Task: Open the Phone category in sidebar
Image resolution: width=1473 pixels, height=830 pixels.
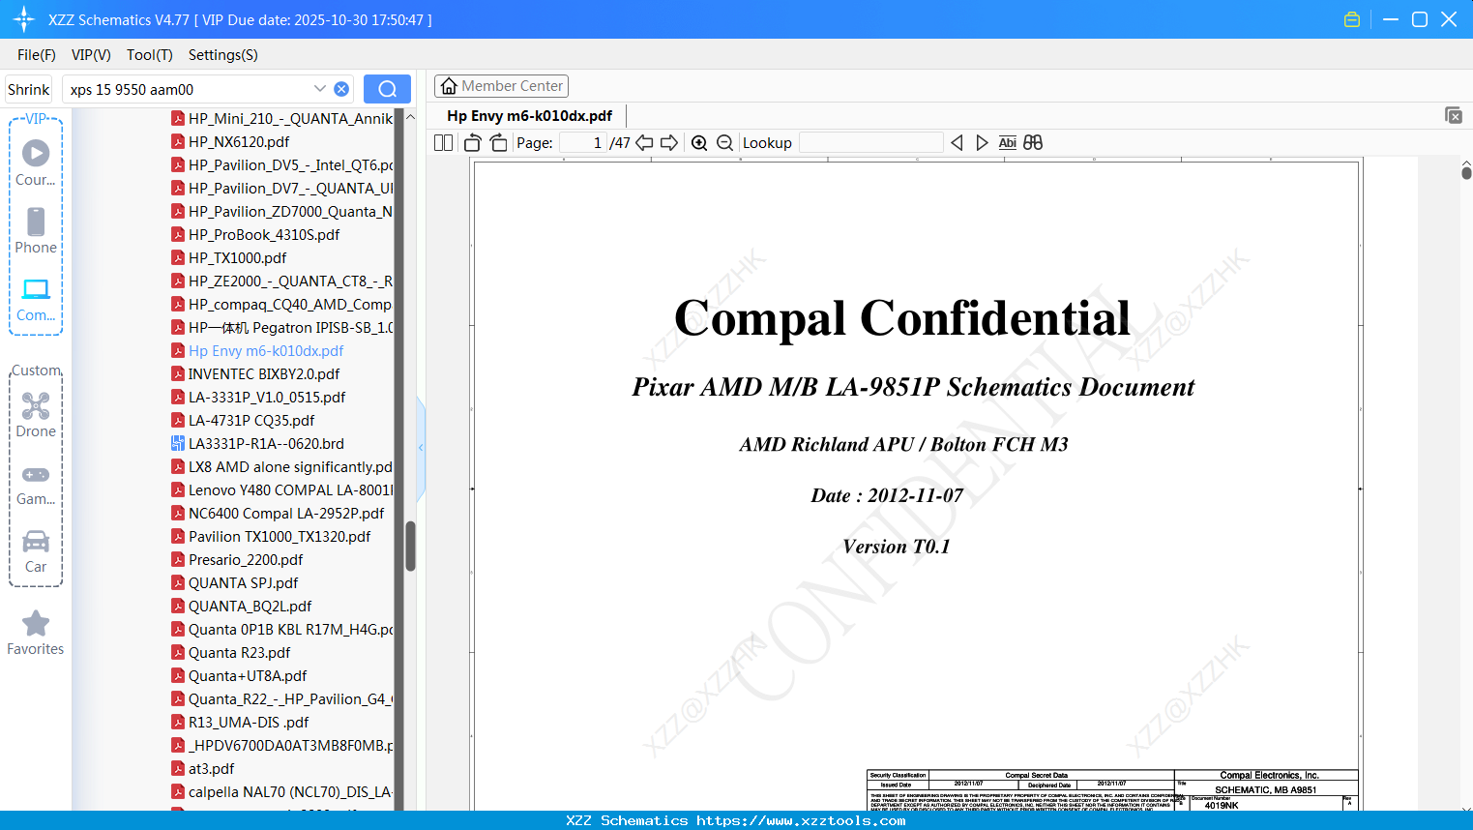Action: click(36, 230)
